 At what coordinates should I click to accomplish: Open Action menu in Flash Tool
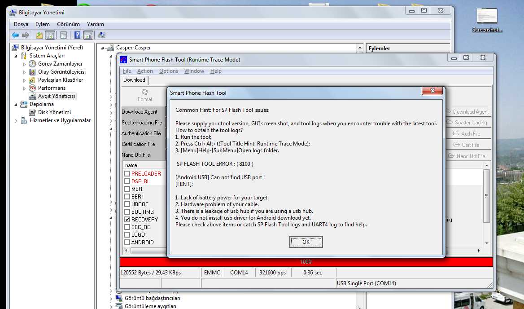(145, 71)
